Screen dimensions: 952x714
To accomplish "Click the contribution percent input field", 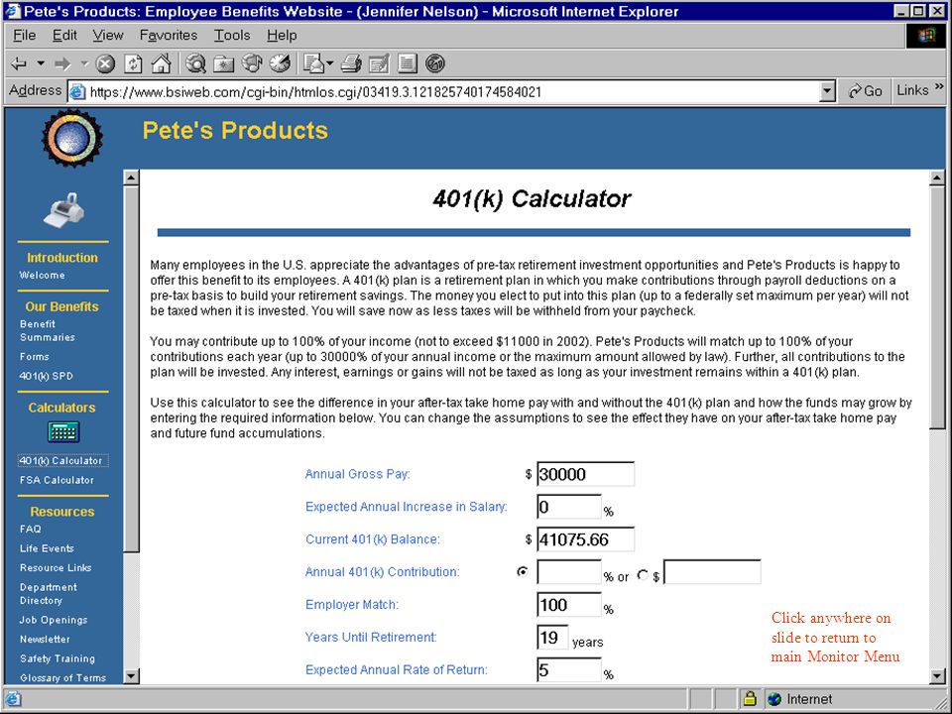I will 569,572.
